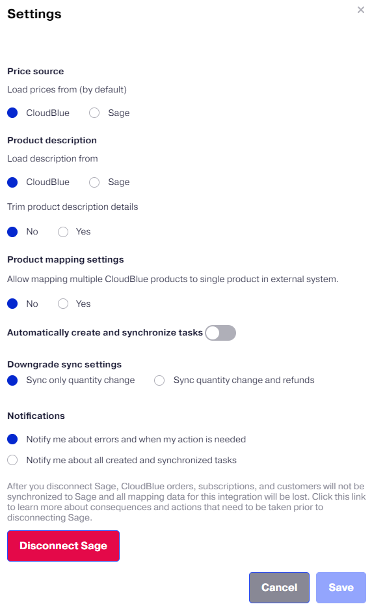The image size is (372, 615).
Task: Select Sage as the price source
Action: click(x=94, y=113)
